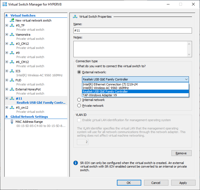
Task: Select the MAC Address Range item
Action: [x=29, y=122]
